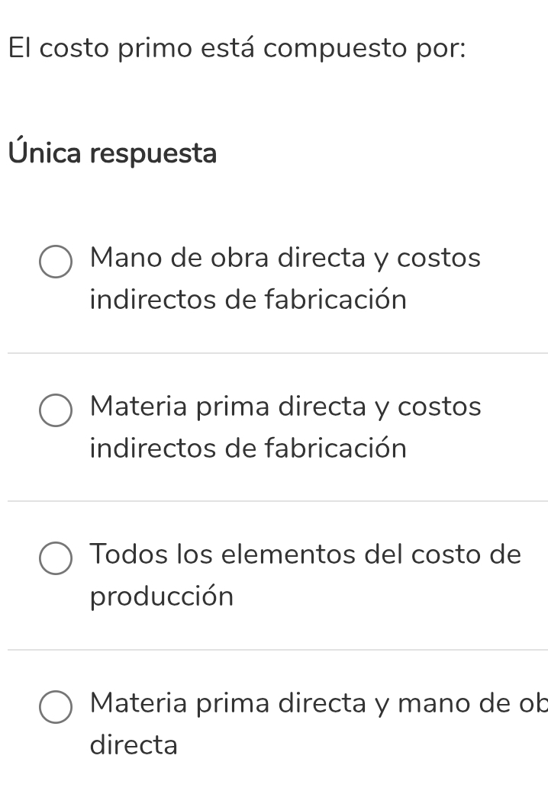Viewport: 548px width, 794px height.
Task: Click the answer text 'Materia prima directa y costos'
Action: point(285,407)
